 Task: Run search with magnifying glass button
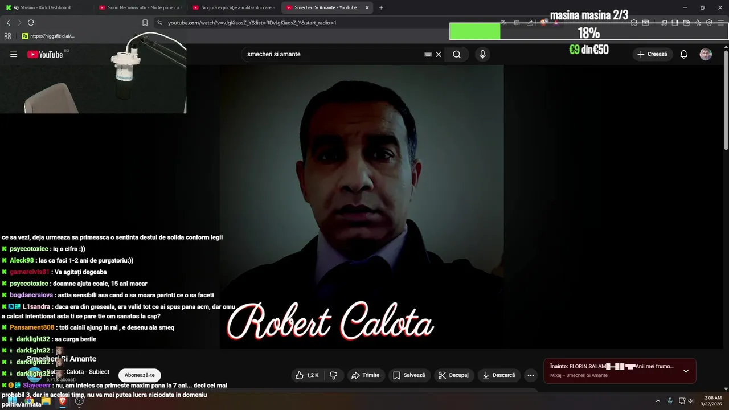click(457, 54)
